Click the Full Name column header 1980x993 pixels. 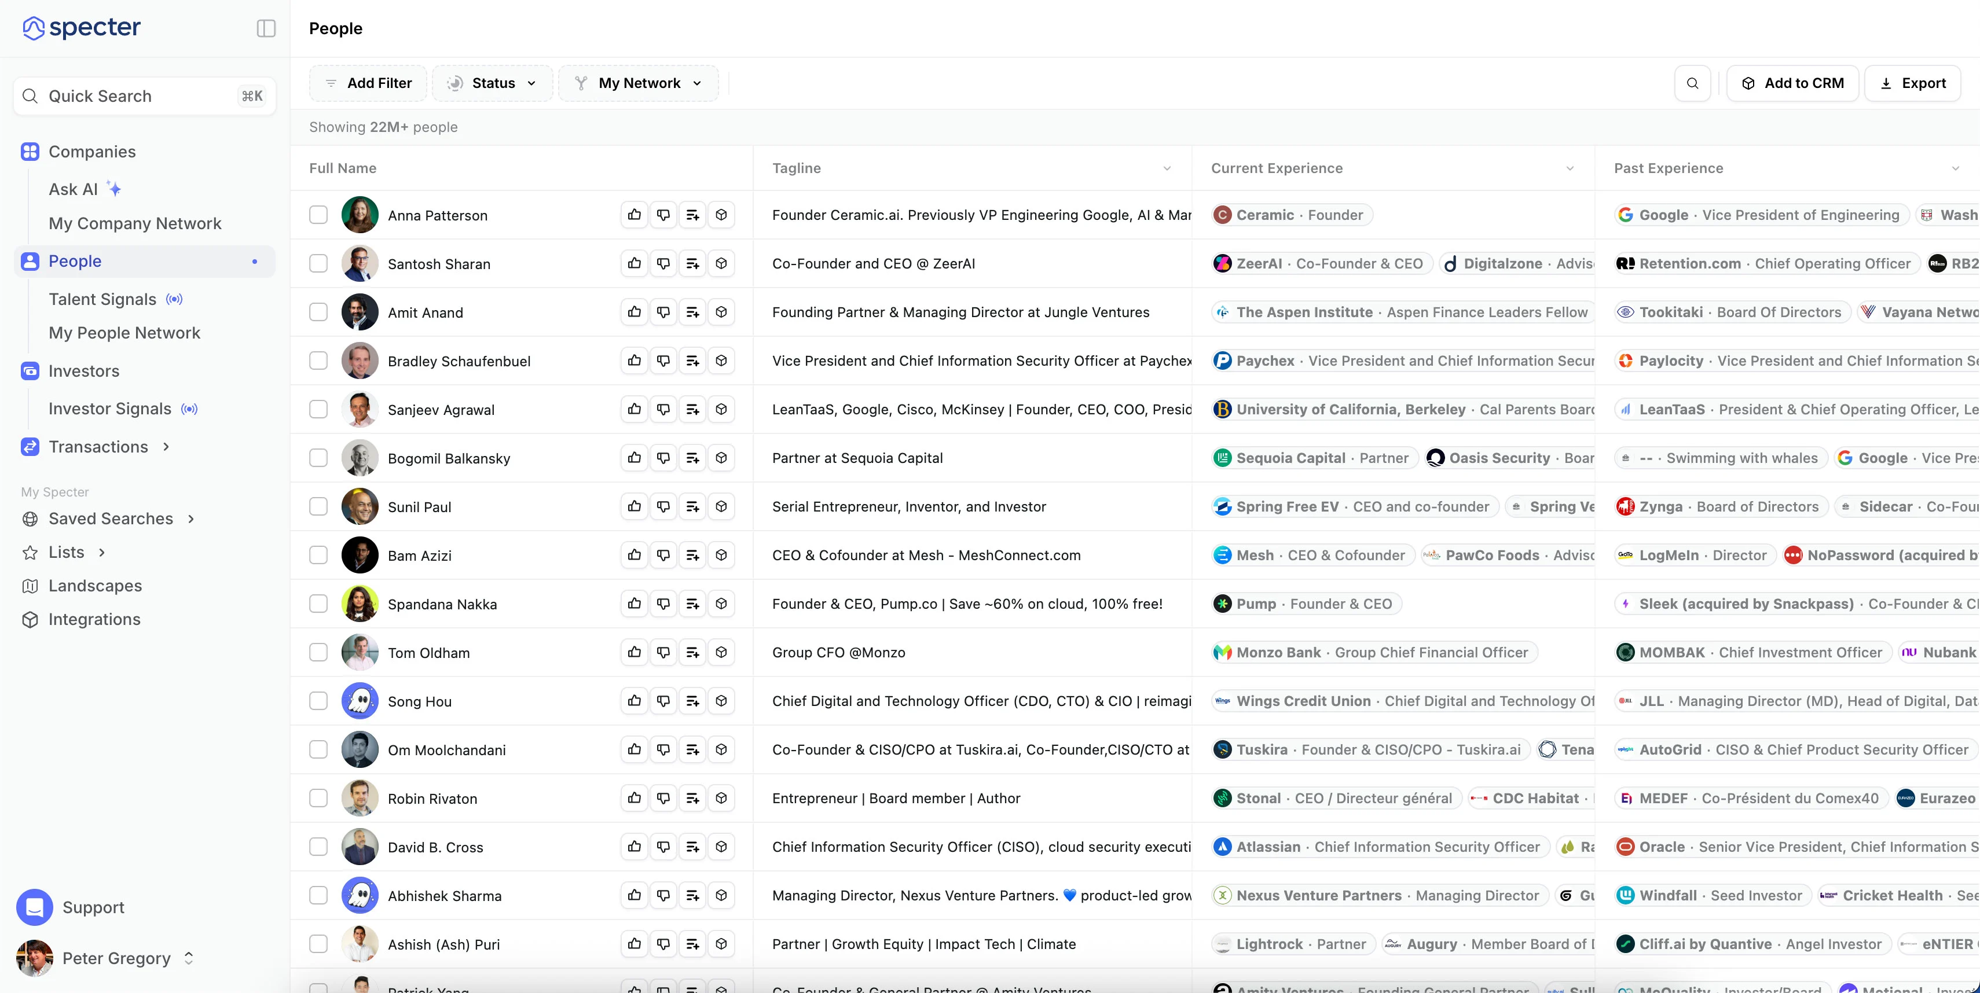(343, 168)
